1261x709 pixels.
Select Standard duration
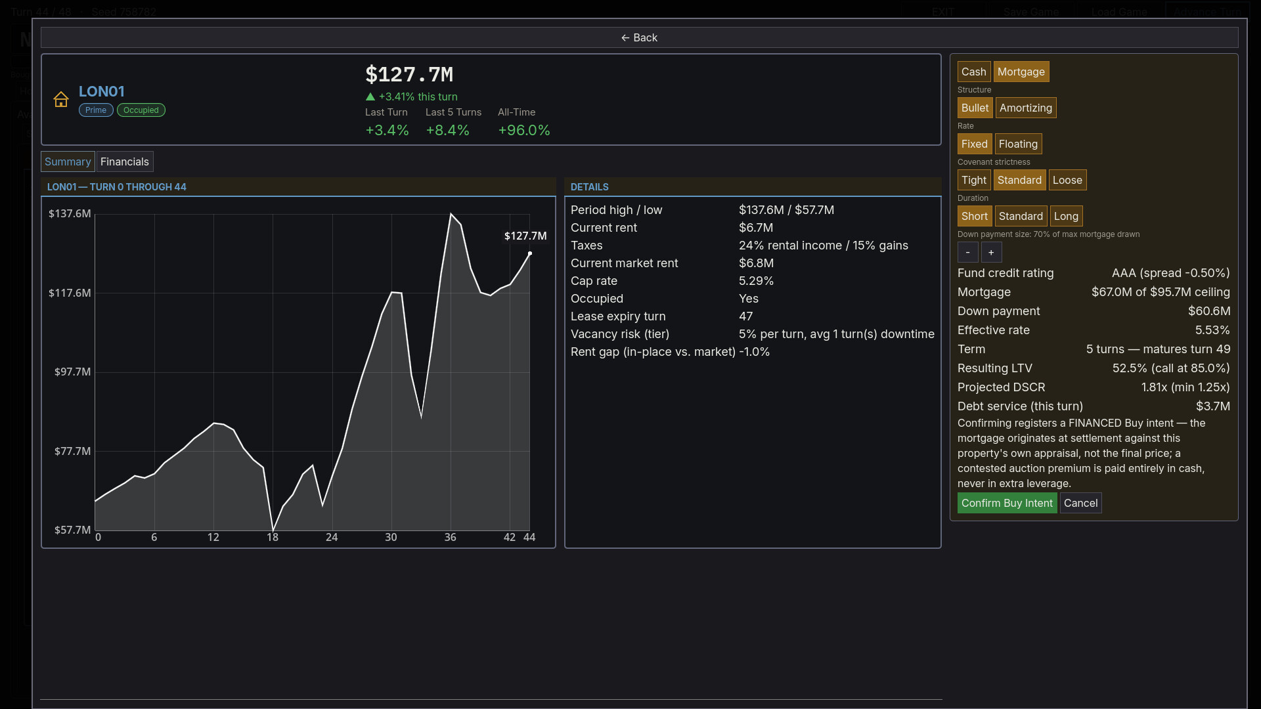tap(1021, 216)
